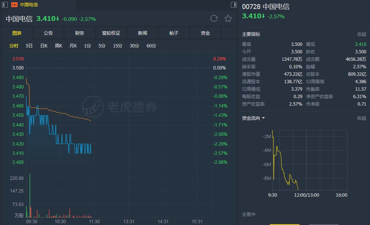The image size is (370, 225).
Task: Open the 资金流向 dropdown
Action: tap(253, 118)
